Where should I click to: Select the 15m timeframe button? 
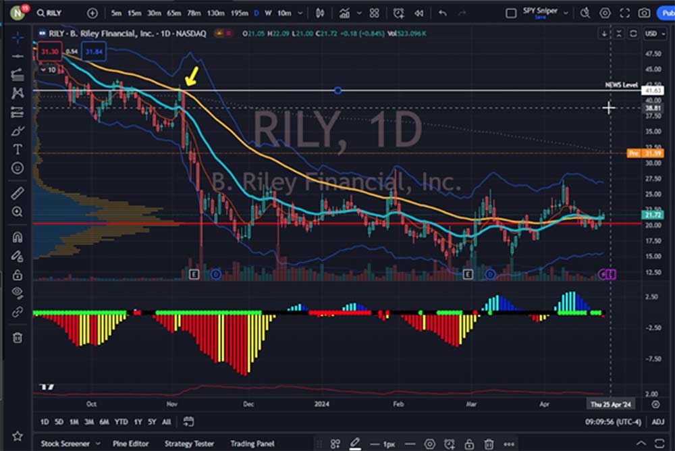tap(135, 13)
